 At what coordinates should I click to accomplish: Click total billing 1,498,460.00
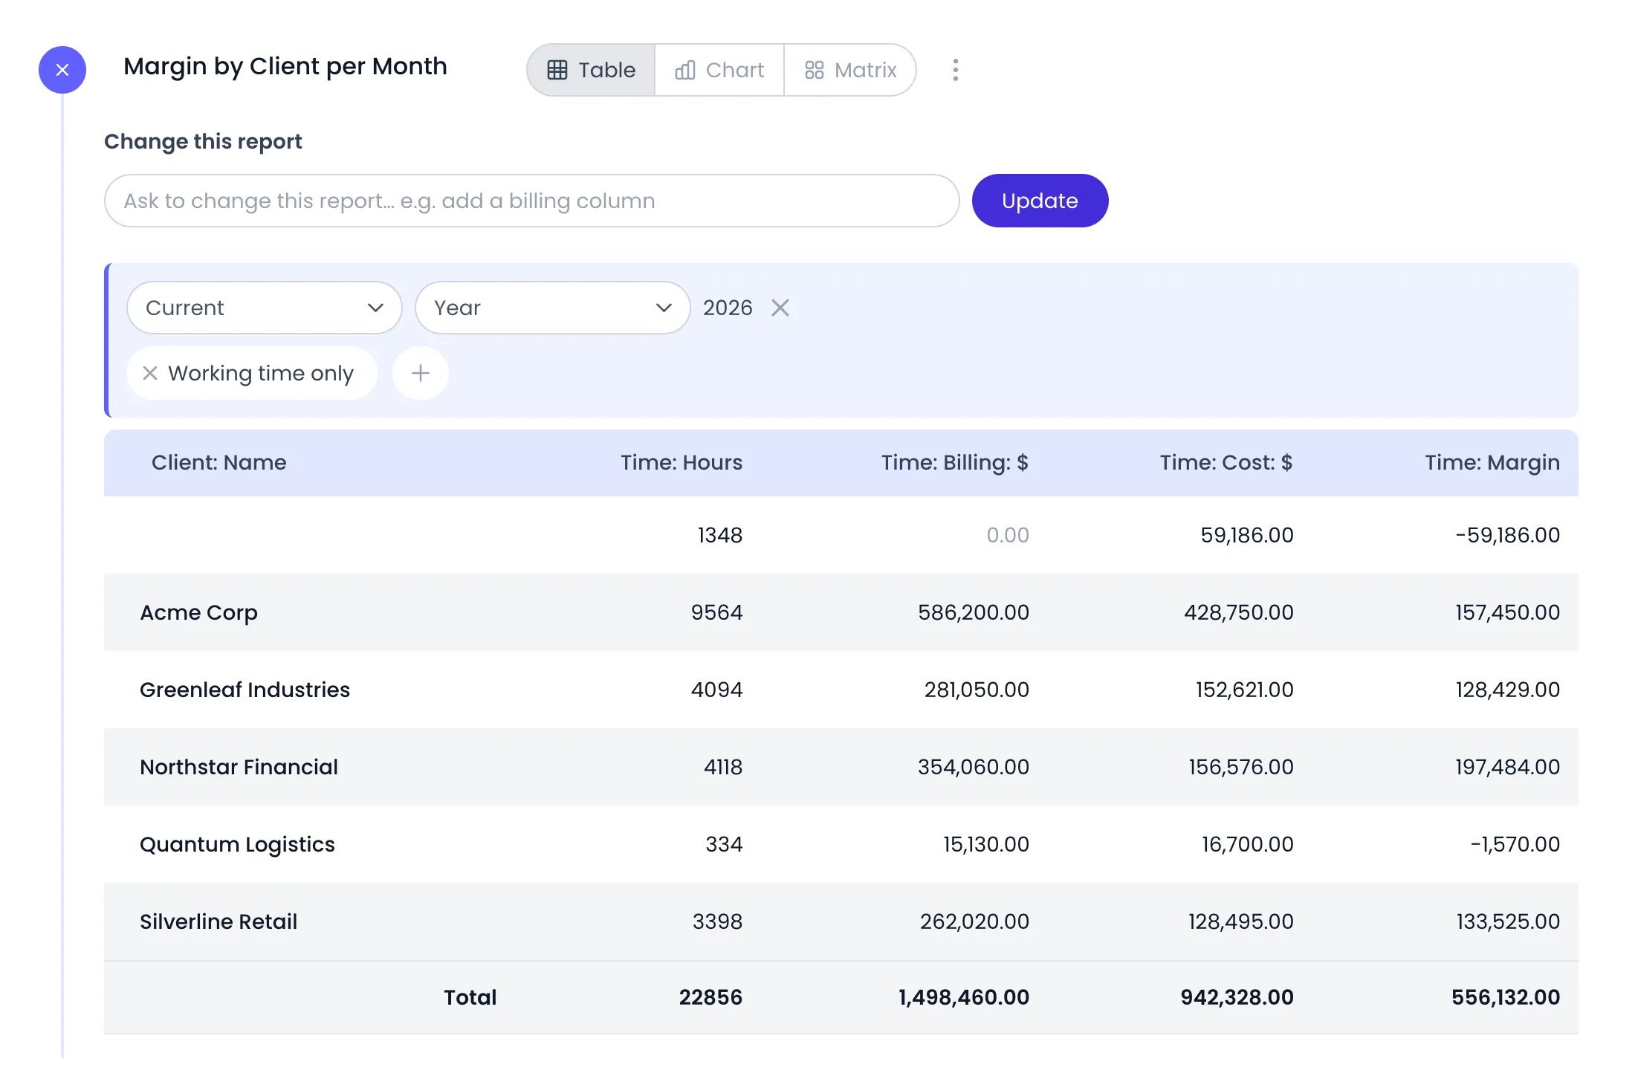click(x=964, y=997)
